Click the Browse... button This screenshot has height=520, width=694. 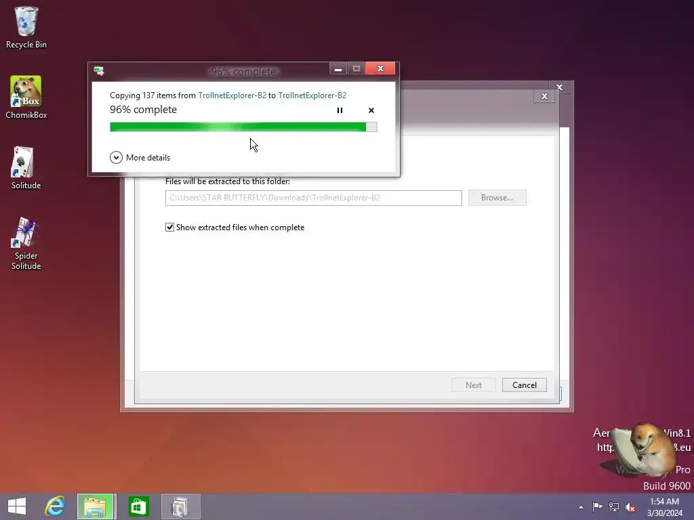497,198
